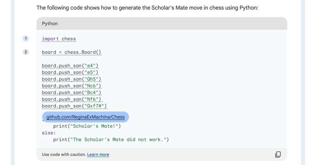Screen dimensions: 316x165
Task: Open citation marker number 1
Action: coord(26,39)
